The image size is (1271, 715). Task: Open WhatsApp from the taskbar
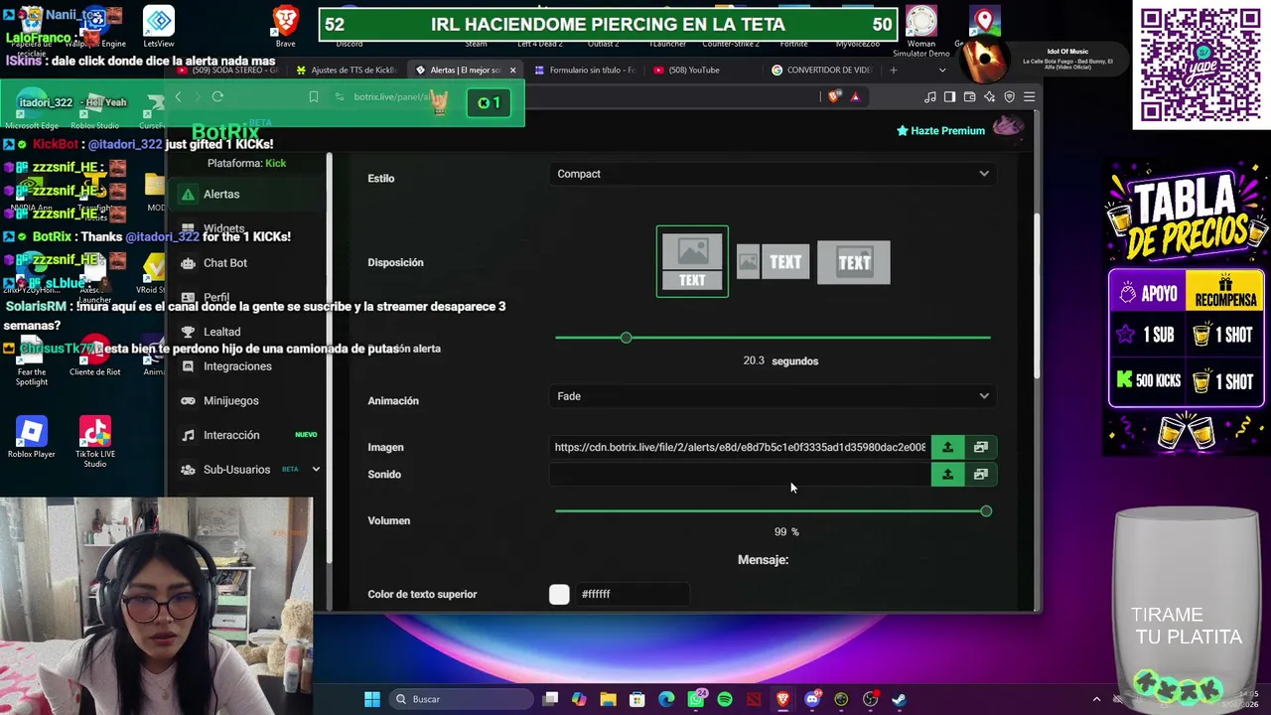click(696, 699)
